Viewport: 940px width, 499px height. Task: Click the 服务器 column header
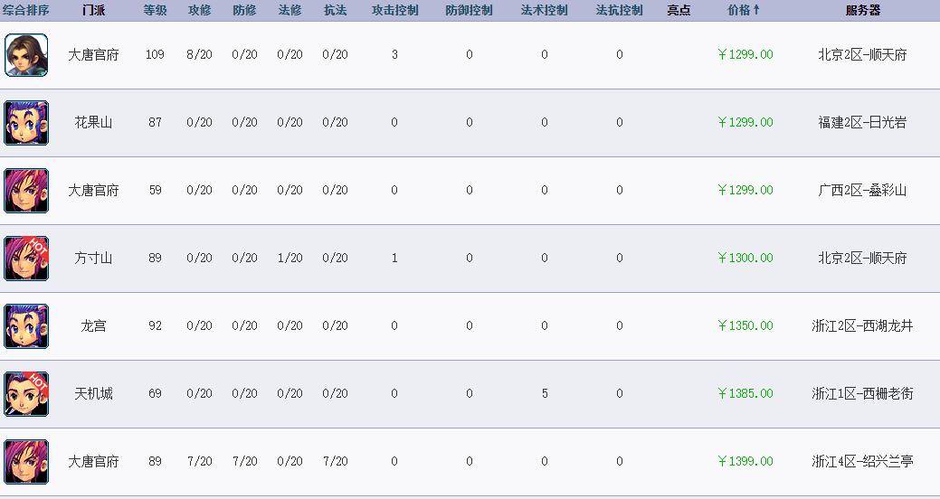point(862,11)
